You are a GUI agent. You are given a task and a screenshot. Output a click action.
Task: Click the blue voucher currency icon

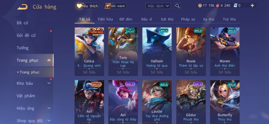tap(235, 5)
